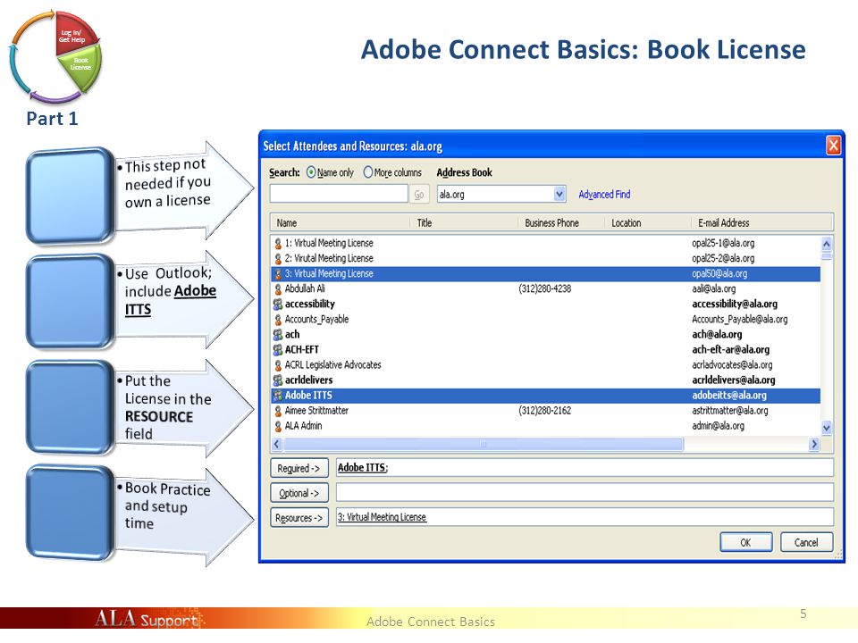
Task: Click inside the Required attendees field
Action: coord(585,468)
